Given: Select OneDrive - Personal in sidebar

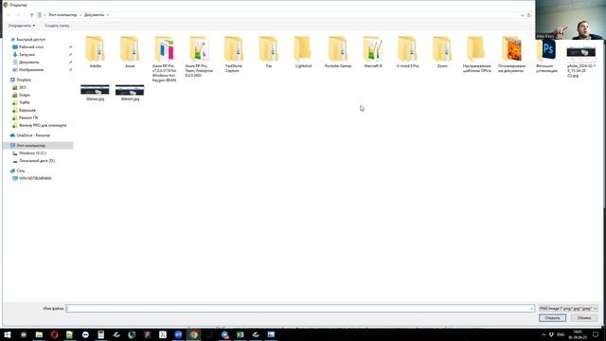Looking at the screenshot, I should pos(33,135).
